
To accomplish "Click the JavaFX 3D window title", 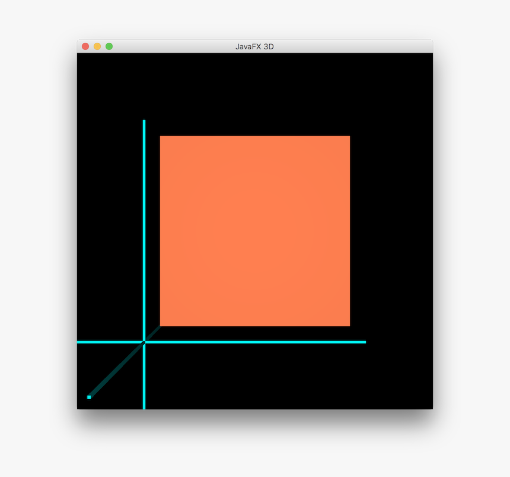I will (254, 46).
